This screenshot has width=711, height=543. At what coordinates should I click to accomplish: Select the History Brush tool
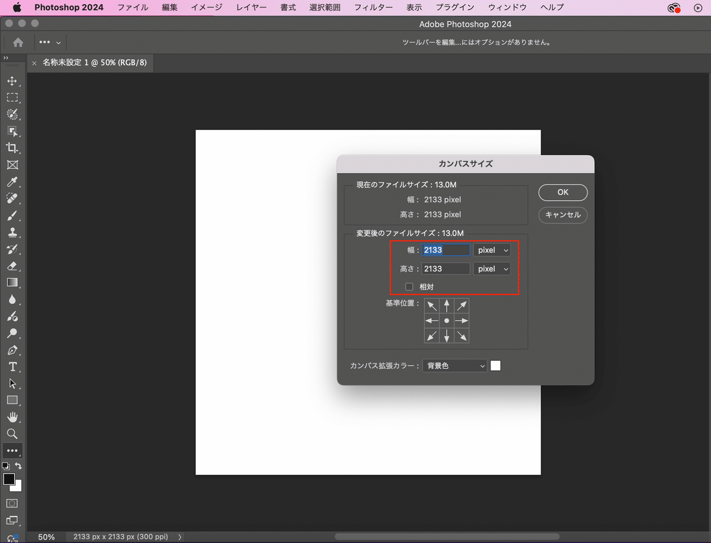pos(12,249)
